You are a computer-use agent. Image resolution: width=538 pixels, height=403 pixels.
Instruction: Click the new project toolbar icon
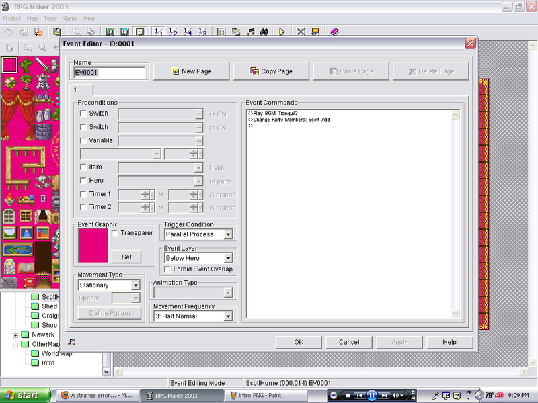pyautogui.click(x=9, y=32)
